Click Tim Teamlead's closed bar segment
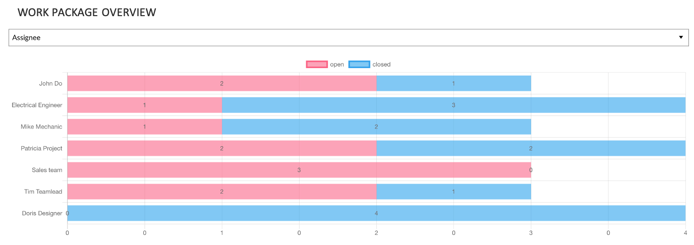This screenshot has width=694, height=245. click(x=453, y=192)
